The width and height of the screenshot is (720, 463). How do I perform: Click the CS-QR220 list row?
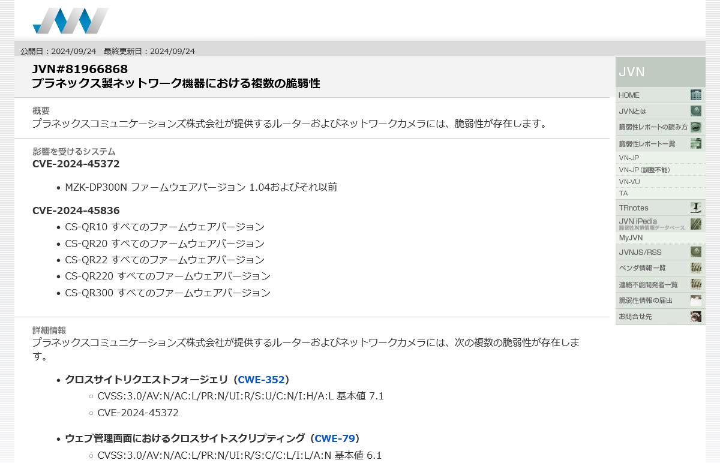(168, 276)
